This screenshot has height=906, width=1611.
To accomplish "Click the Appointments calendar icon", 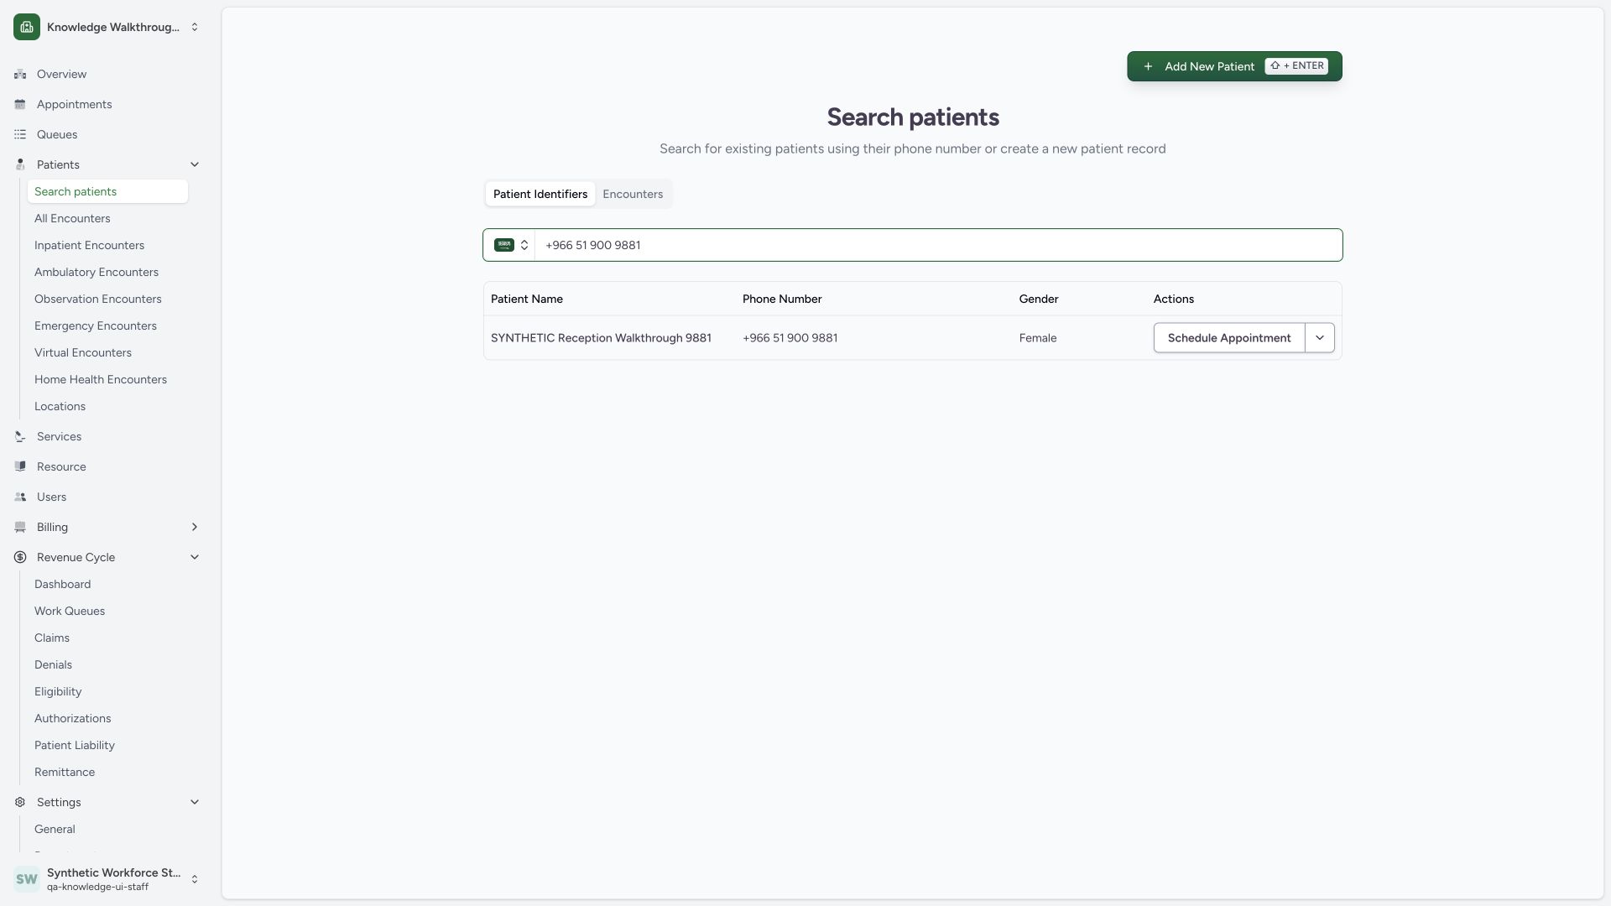I will click(x=20, y=104).
